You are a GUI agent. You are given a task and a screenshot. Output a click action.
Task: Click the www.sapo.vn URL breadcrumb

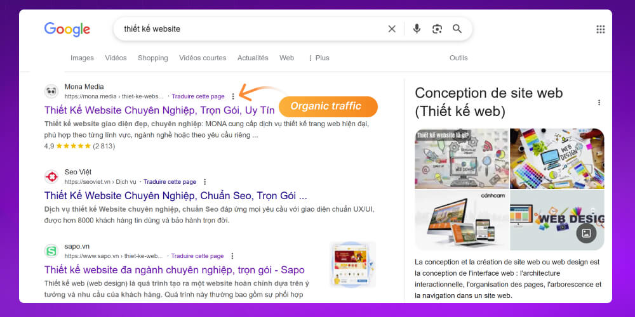(114, 256)
